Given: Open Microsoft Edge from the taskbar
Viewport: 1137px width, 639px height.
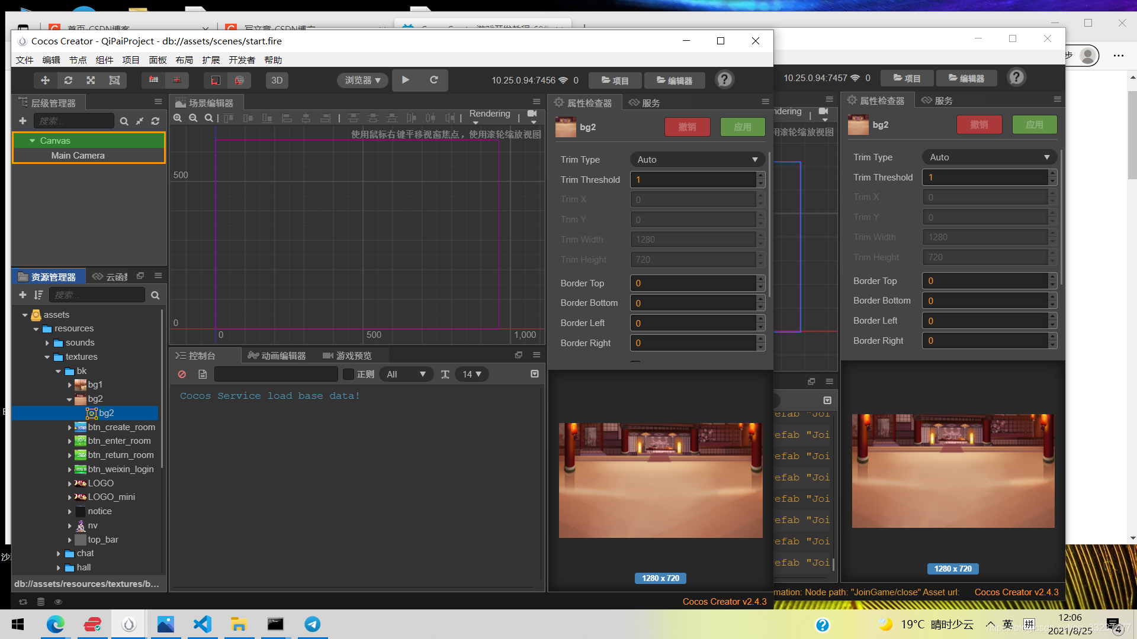Looking at the screenshot, I should [x=56, y=624].
